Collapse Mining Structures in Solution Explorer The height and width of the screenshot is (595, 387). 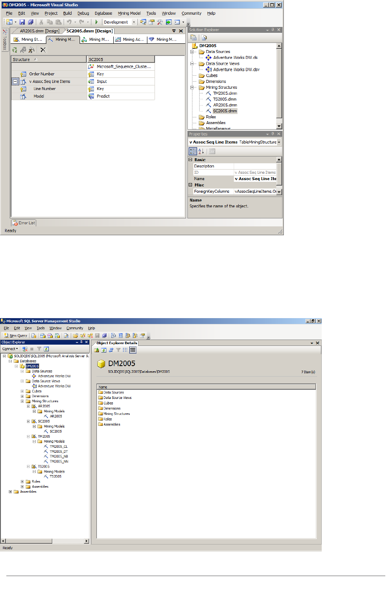pyautogui.click(x=192, y=88)
